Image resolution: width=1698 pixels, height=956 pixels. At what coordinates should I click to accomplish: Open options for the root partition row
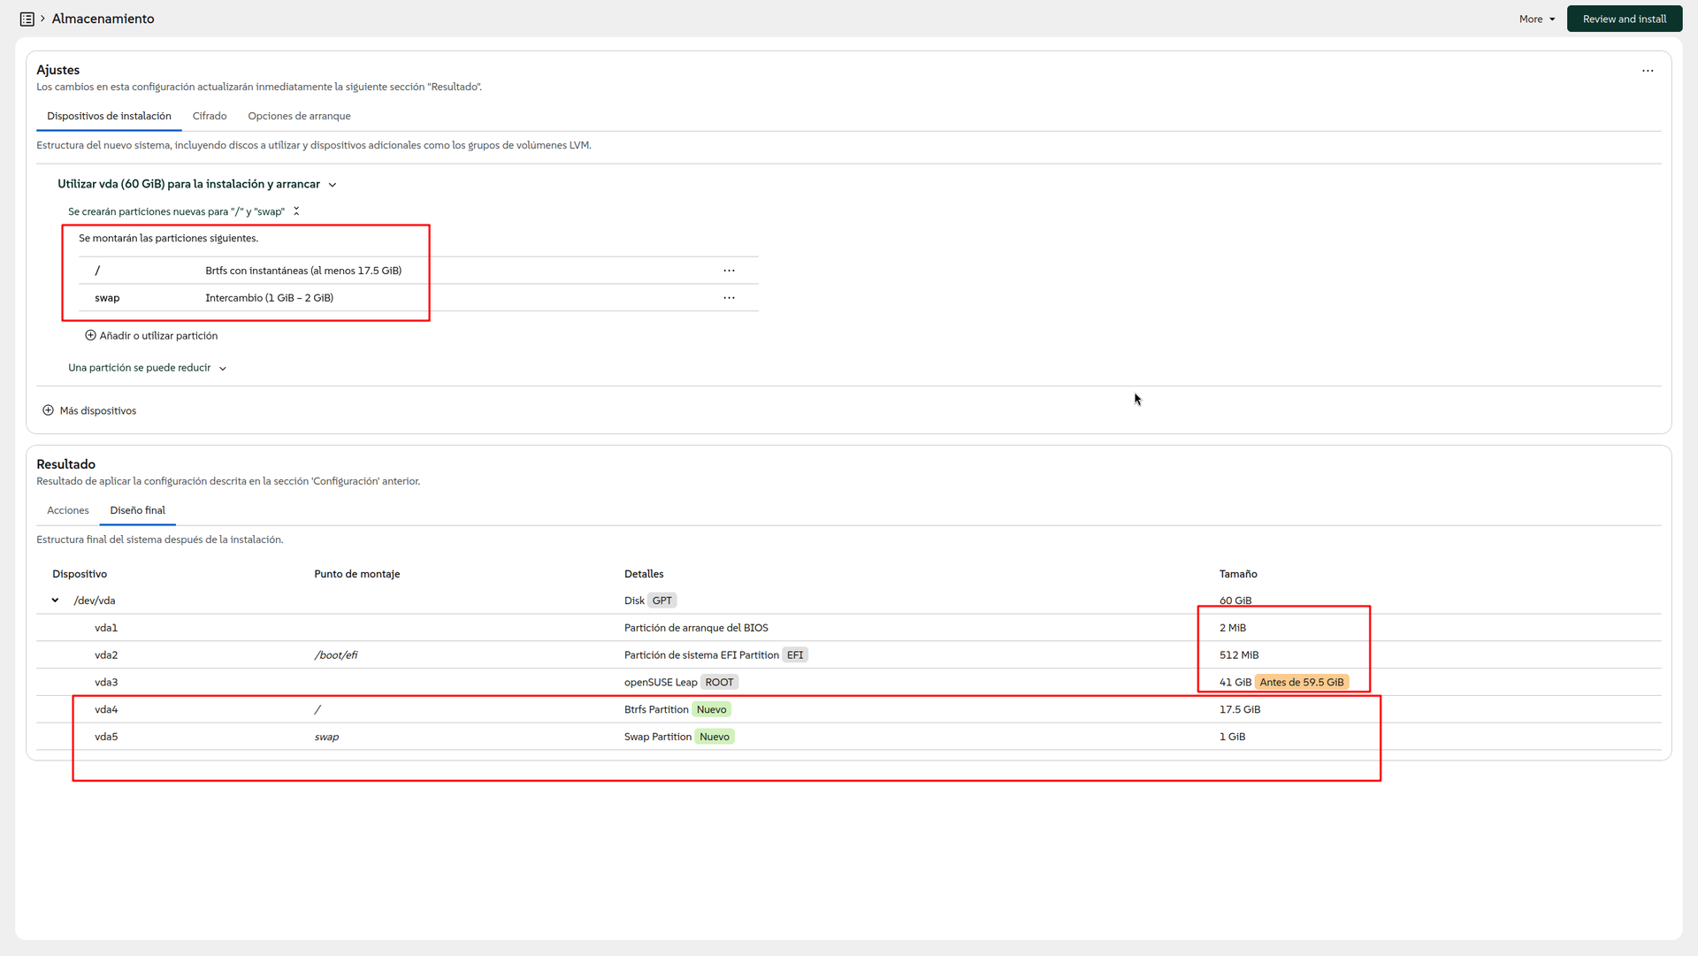pyautogui.click(x=729, y=271)
